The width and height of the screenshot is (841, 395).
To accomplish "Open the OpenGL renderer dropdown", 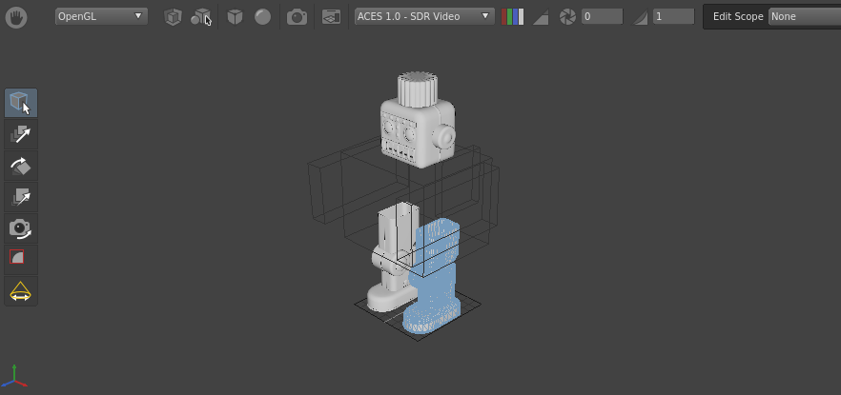I will [101, 16].
